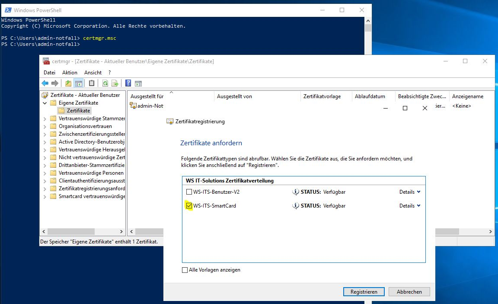Click the Zertifikatregistrierung dialog icon
The height and width of the screenshot is (304, 498).
pyautogui.click(x=170, y=122)
